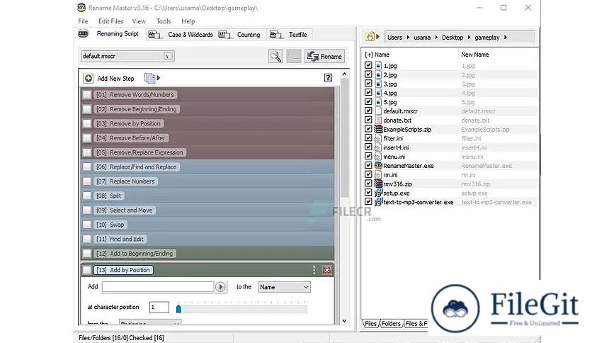Screen dimensions: 592x343
Task: Switch to the Case & Wildcards tab
Action: point(181,35)
